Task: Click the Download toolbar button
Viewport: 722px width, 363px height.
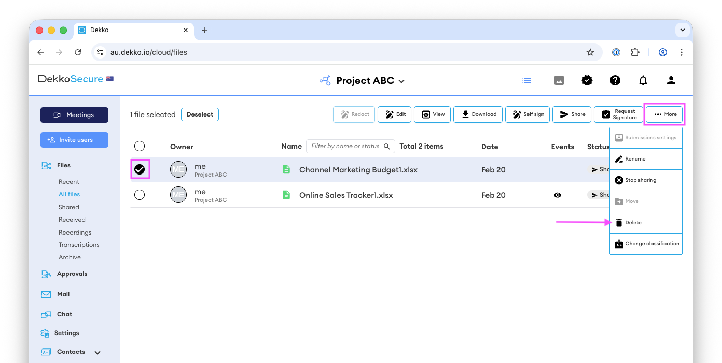Action: coord(478,114)
